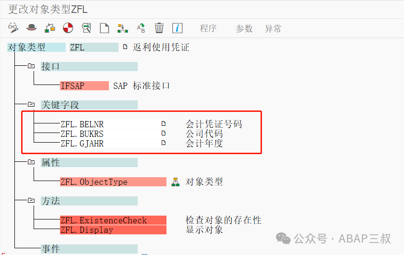Select the 接口 tree label

[89, 67]
